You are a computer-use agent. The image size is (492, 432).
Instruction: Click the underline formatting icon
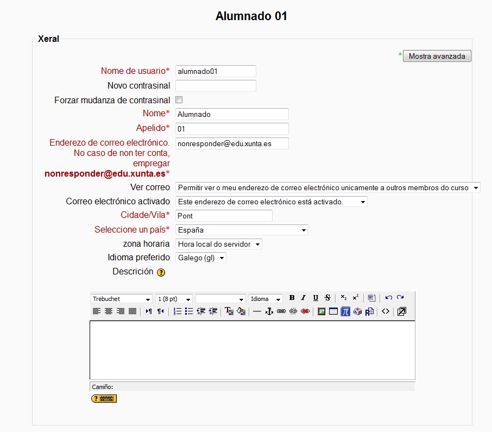pyautogui.click(x=316, y=298)
